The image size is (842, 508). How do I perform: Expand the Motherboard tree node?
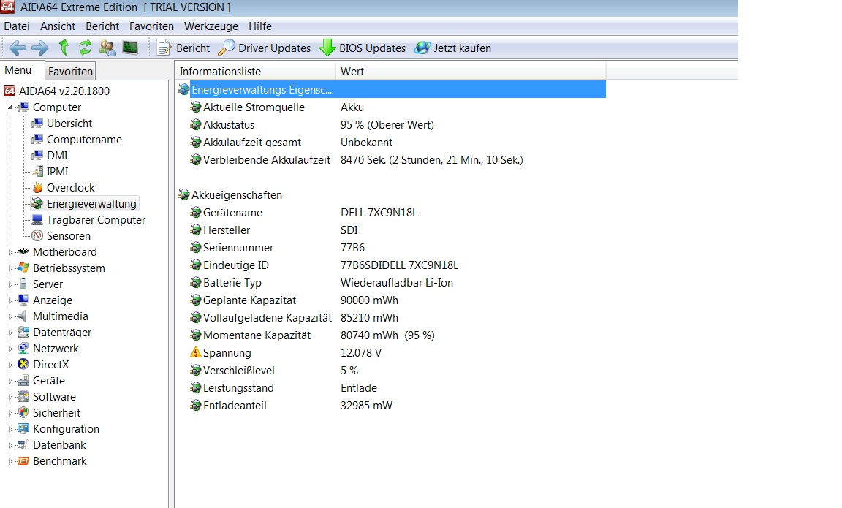pos(11,252)
